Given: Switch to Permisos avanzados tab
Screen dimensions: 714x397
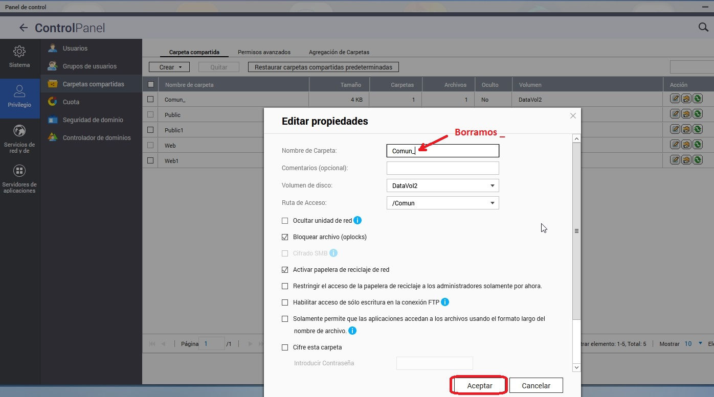Looking at the screenshot, I should pos(264,52).
